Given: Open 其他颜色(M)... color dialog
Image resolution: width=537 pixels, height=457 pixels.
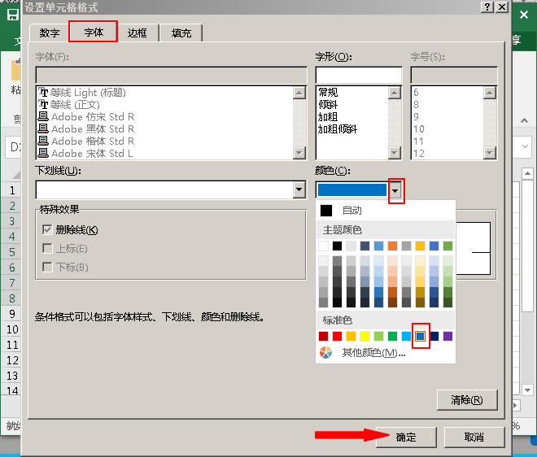Looking at the screenshot, I should pos(386,353).
